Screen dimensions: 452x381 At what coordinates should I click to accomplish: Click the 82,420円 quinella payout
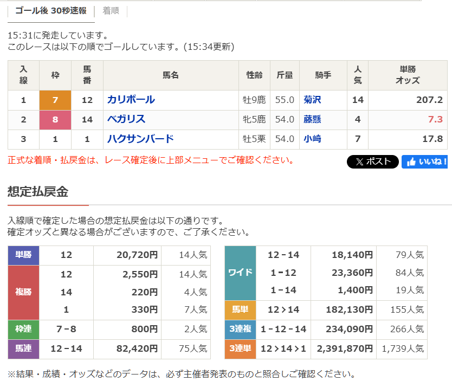137,348
